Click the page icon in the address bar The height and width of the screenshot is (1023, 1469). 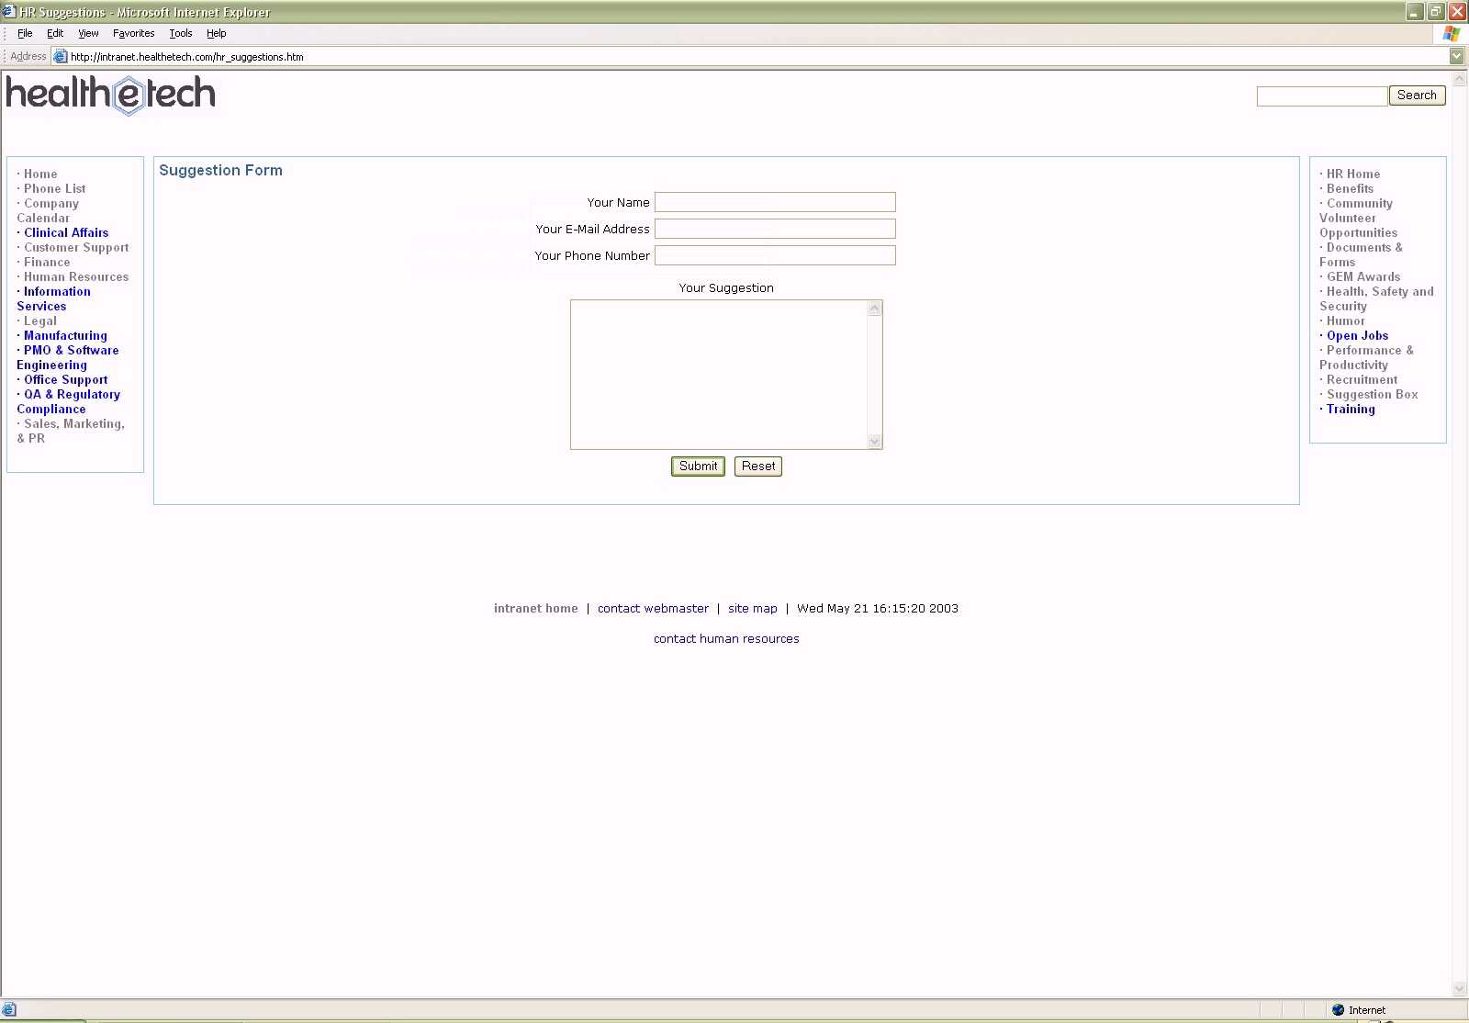coord(61,56)
